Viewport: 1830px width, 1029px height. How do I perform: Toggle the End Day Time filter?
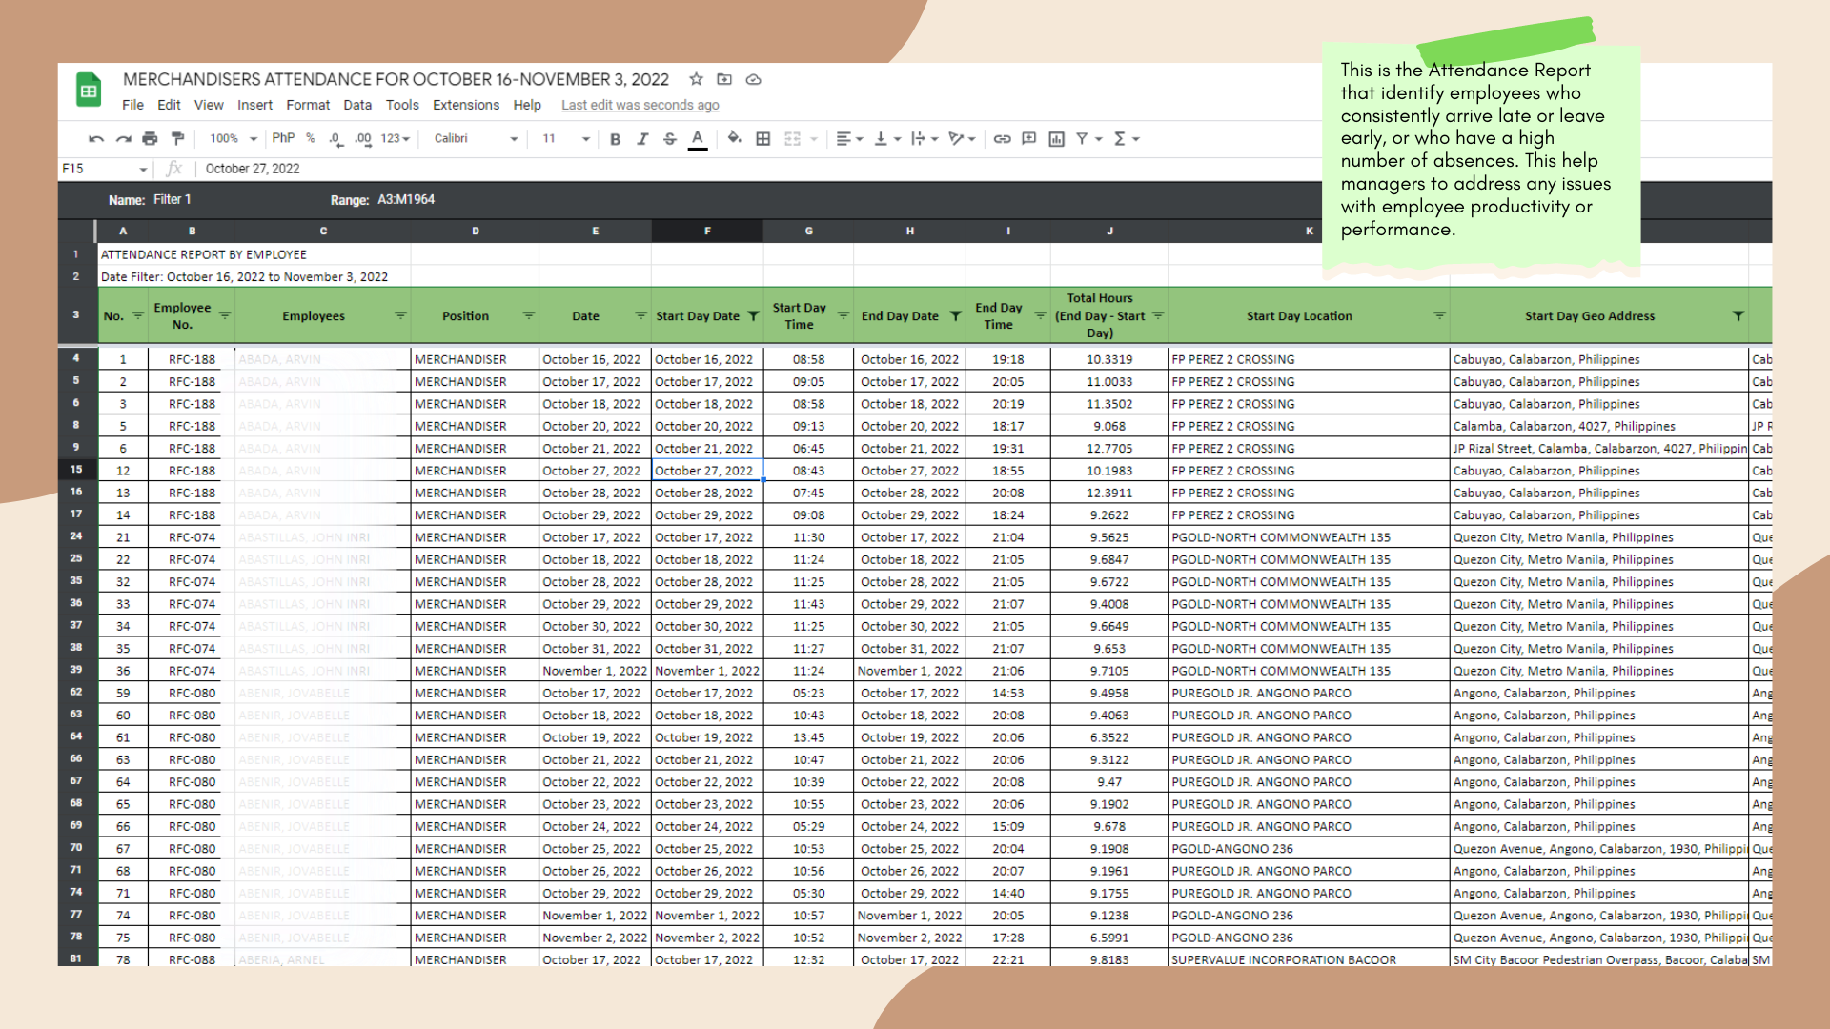click(x=1040, y=315)
